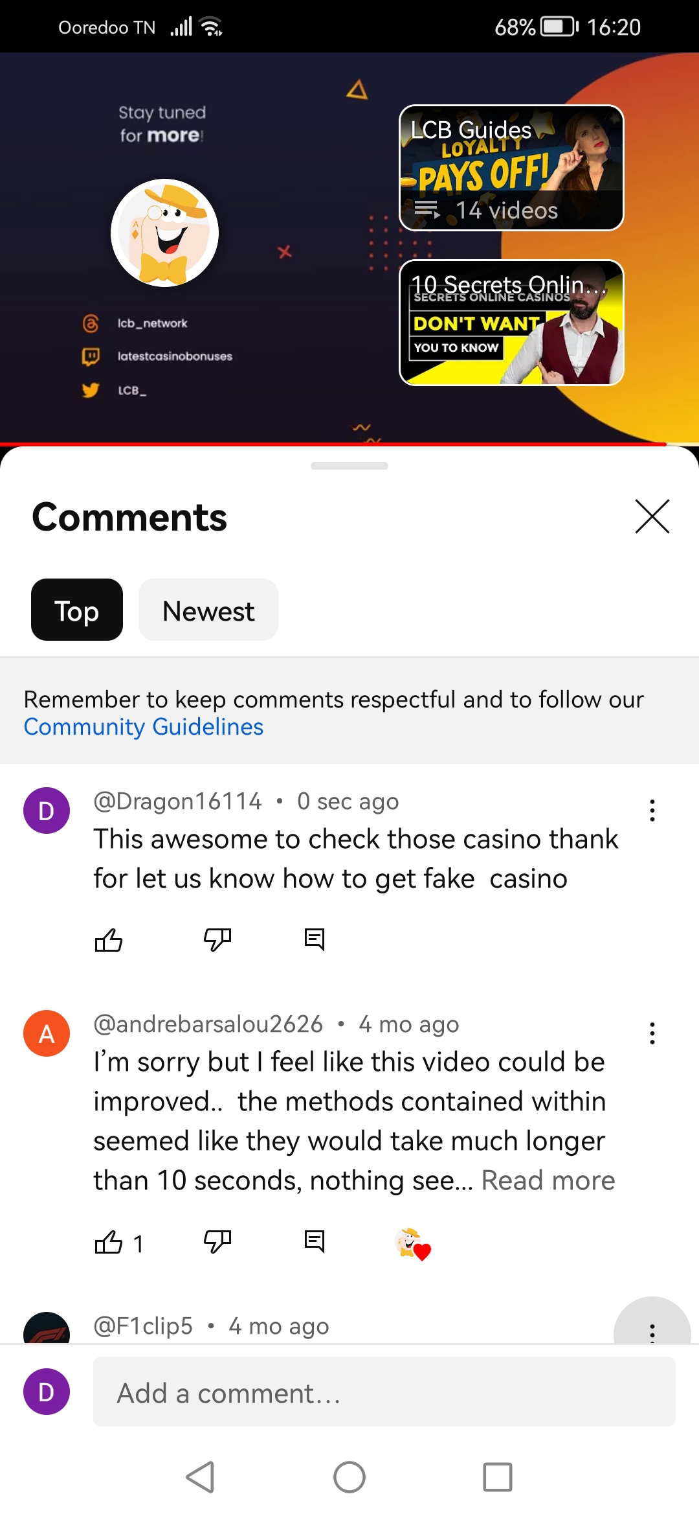Click the LCB channel avatar in video
Image resolution: width=699 pixels, height=1516 pixels.
(x=164, y=233)
